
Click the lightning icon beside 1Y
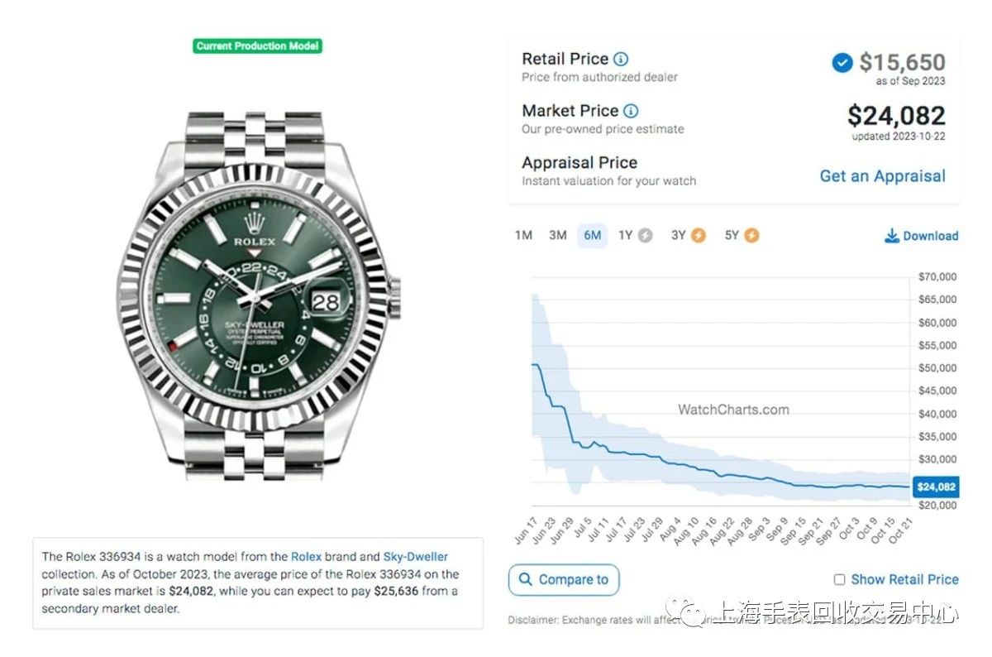coord(645,236)
